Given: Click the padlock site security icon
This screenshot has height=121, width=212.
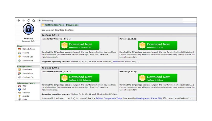Looking at the screenshot, I should [x=40, y=20].
